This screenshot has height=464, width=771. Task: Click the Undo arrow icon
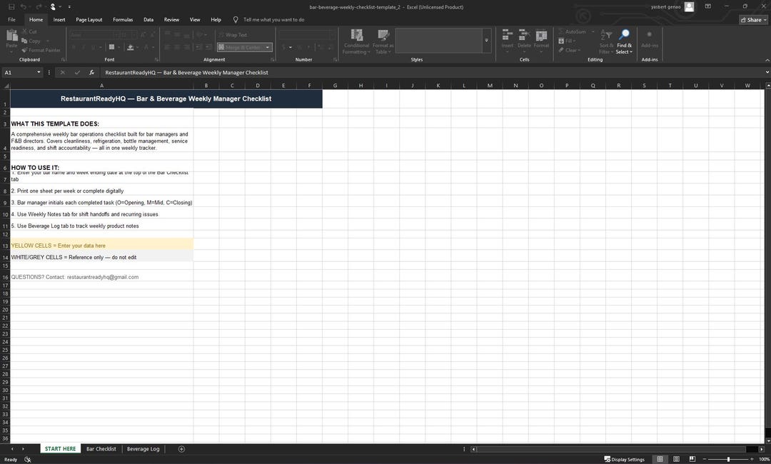click(23, 7)
